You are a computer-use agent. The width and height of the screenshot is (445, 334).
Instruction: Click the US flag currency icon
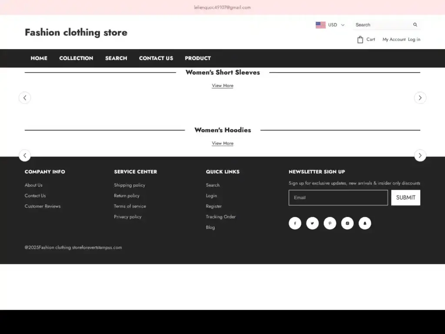321,25
